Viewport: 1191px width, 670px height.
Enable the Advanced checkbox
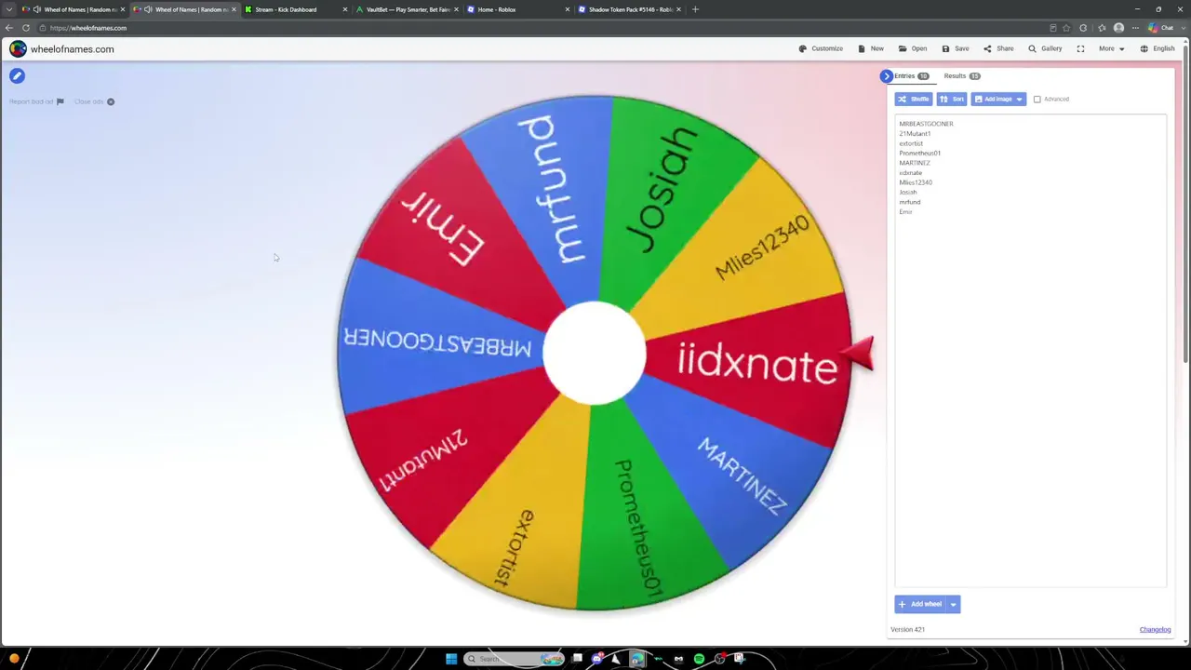1037,99
